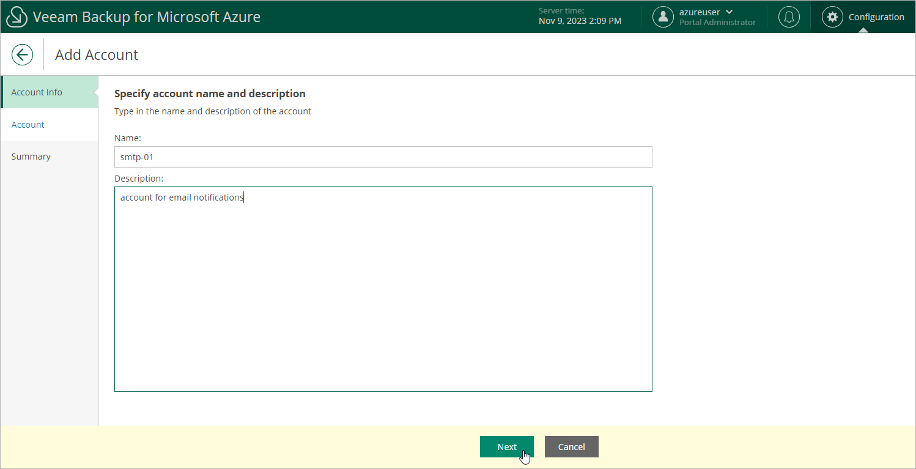
Task: Go back using the arrow icon
Action: click(x=22, y=54)
